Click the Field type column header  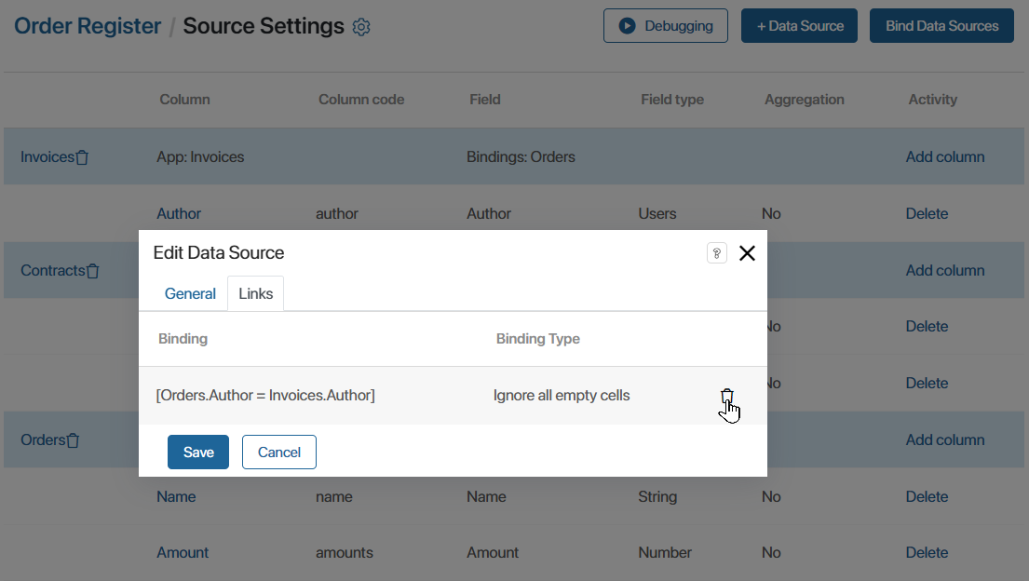click(672, 100)
